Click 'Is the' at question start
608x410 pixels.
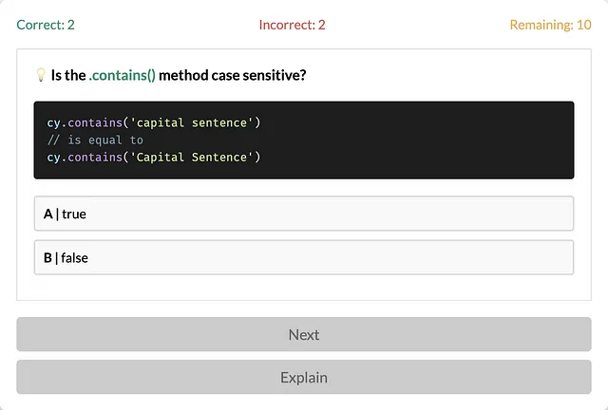68,75
